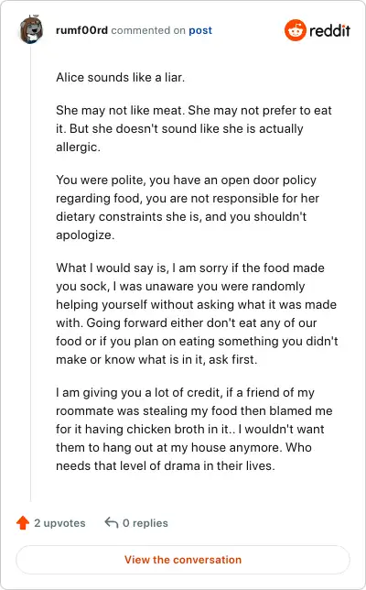
Task: Select paragraph starting "She may not like meat"
Action: [194, 128]
